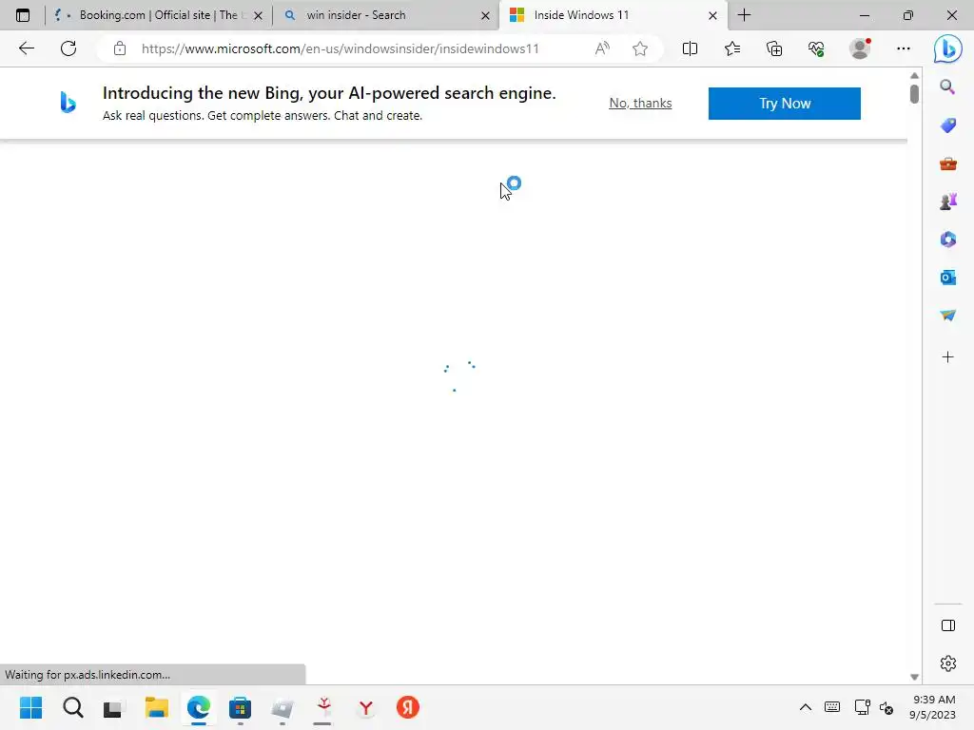
Task: Open touch keyboard tray icon
Action: point(832,707)
